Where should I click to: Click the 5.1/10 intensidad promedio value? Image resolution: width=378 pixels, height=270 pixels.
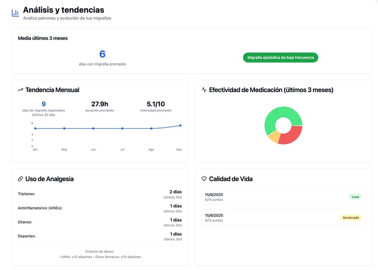coord(156,104)
